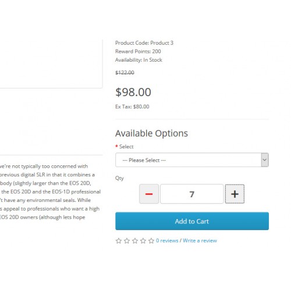Click the $98.00 price text
This screenshot has width=291, height=291.
(x=133, y=92)
